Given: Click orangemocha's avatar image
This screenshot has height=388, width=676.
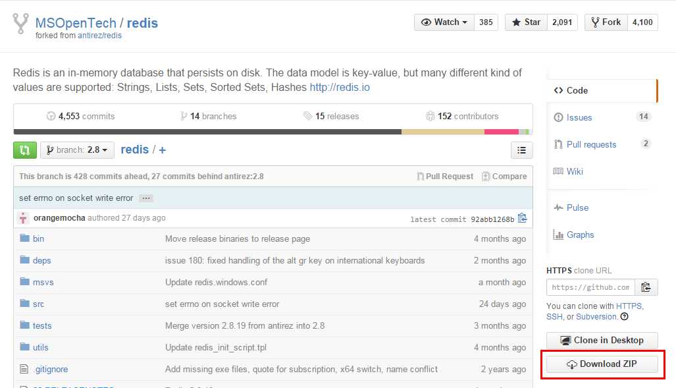Looking at the screenshot, I should coord(23,218).
